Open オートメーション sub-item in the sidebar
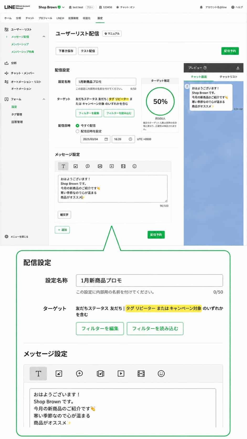The width and height of the screenshot is (247, 439). 21,89
